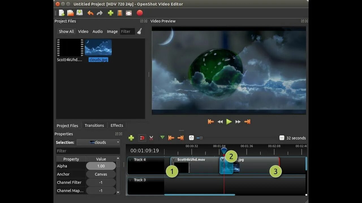Viewport: 362px width, 203px height.
Task: Close the Video Preview panel
Action: pyautogui.click(x=306, y=21)
